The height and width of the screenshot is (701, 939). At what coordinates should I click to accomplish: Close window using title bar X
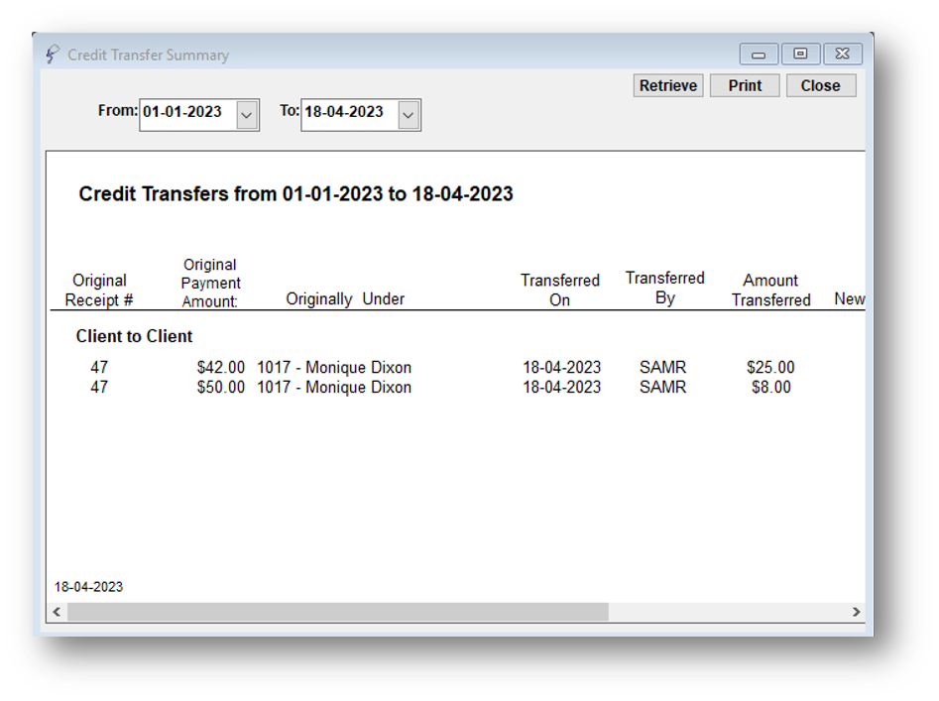tap(843, 54)
